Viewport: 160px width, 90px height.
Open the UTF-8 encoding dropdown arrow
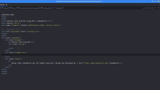[156, 8]
